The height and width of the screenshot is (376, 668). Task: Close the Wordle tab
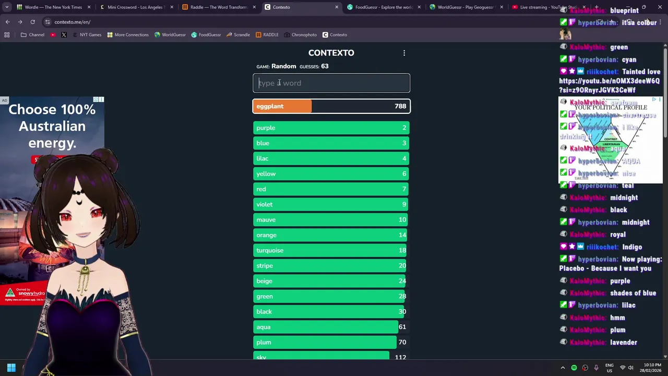[89, 7]
